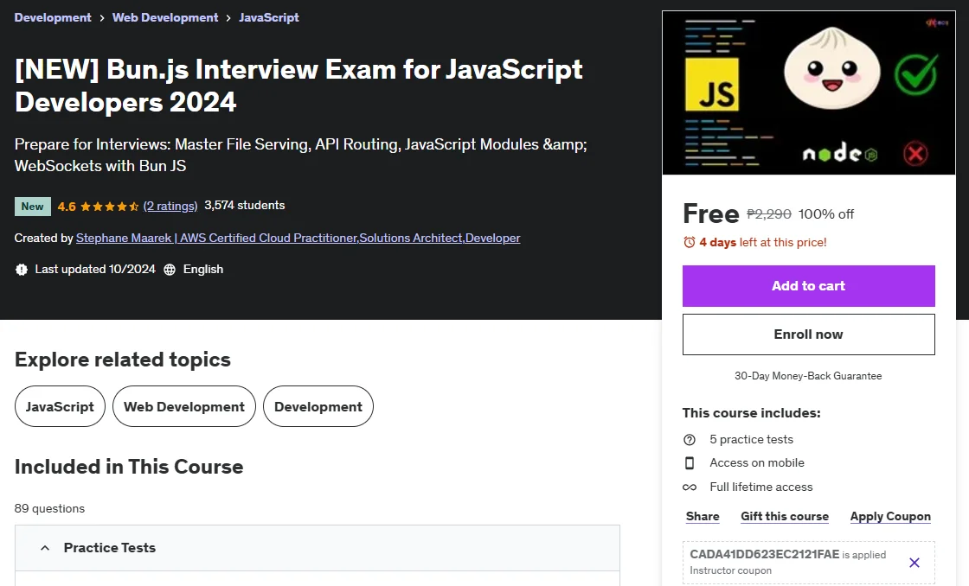This screenshot has width=969, height=586.
Task: Click the 100% off text
Action: pyautogui.click(x=825, y=213)
